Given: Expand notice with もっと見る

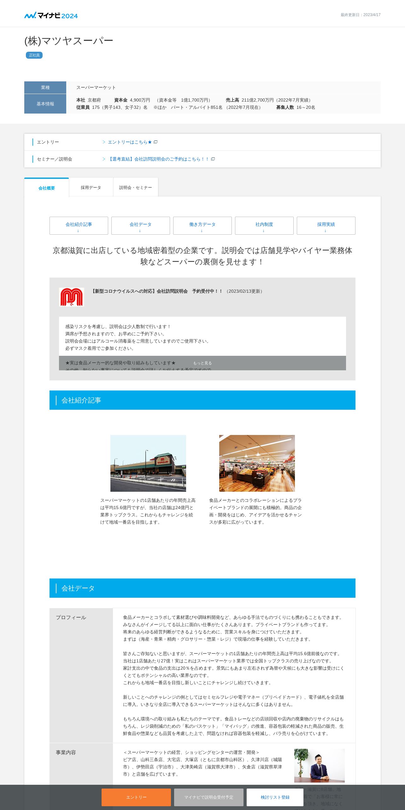Looking at the screenshot, I should tap(202, 363).
